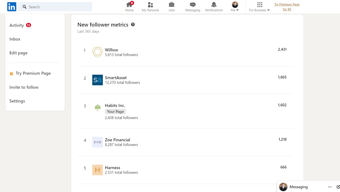Open Messaging speech bubble icon

[193, 5]
